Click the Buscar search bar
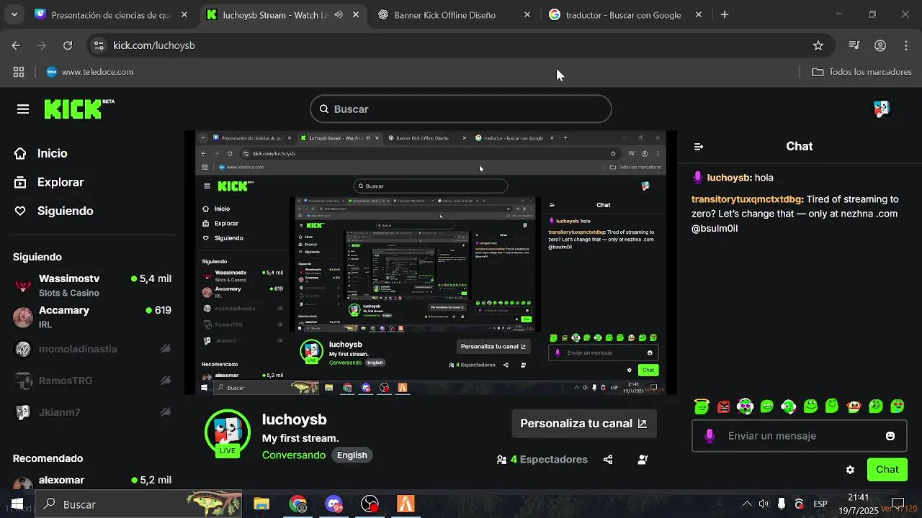Viewport: 922px width, 518px height. pyautogui.click(x=461, y=109)
